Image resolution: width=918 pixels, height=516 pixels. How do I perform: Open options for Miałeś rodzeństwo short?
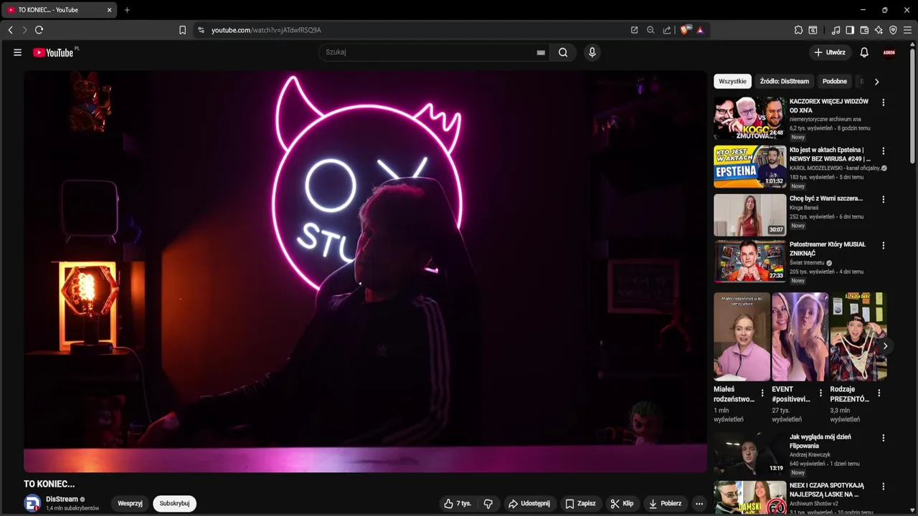(x=762, y=393)
